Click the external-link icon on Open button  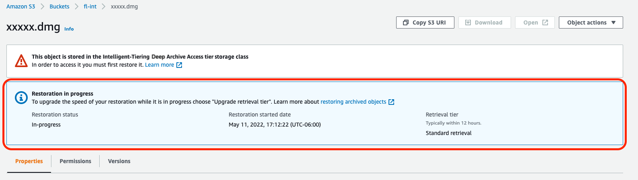[x=545, y=22]
